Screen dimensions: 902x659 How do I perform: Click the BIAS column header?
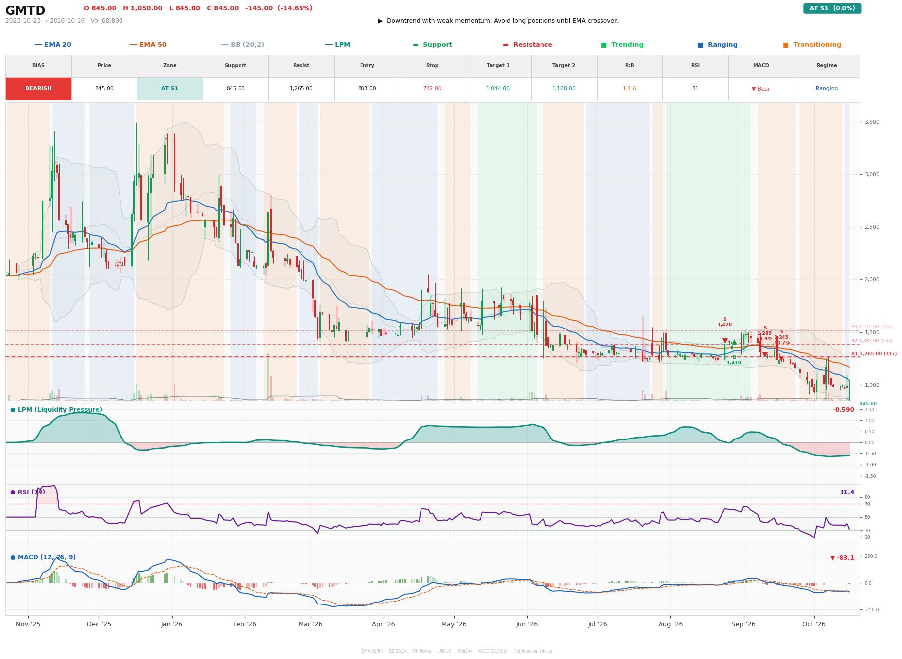(38, 66)
